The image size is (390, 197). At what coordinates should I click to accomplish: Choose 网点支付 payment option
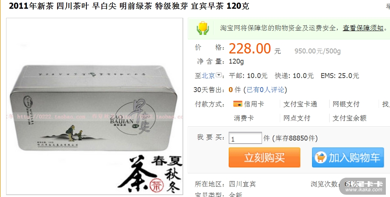297,118
